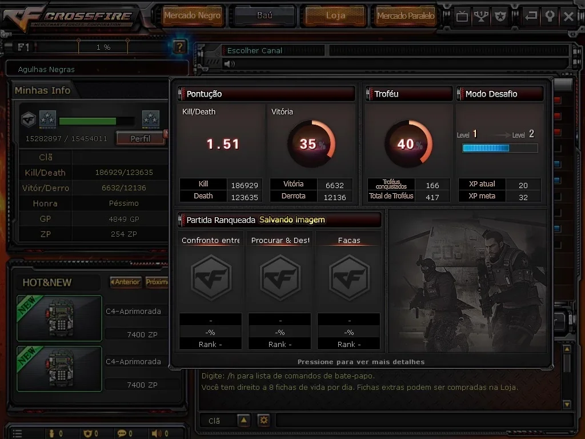The image size is (585, 439).
Task: Open the Baú tab
Action: pyautogui.click(x=265, y=15)
